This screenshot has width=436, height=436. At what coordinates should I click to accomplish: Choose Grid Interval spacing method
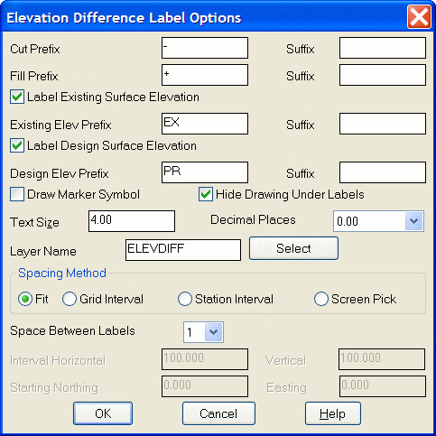(x=70, y=299)
